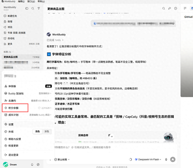This screenshot has height=168, width=193.
Task: Open the WorkBuddy application menu
Action: (x=8, y=1)
